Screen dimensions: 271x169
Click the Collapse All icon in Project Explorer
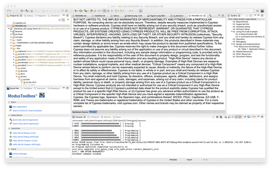point(60,20)
